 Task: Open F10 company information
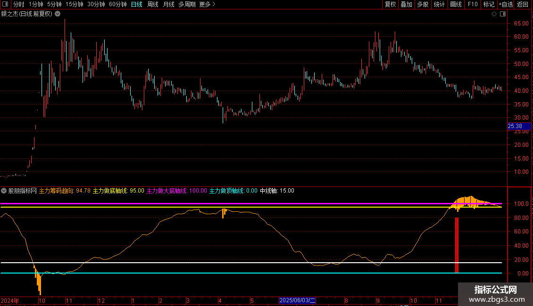[x=472, y=5]
